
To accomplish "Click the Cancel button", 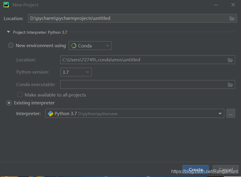I will click(x=226, y=169).
